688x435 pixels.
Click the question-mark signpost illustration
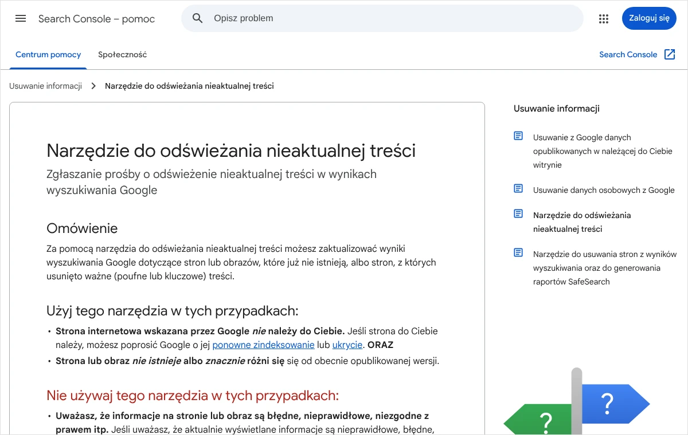[576, 402]
